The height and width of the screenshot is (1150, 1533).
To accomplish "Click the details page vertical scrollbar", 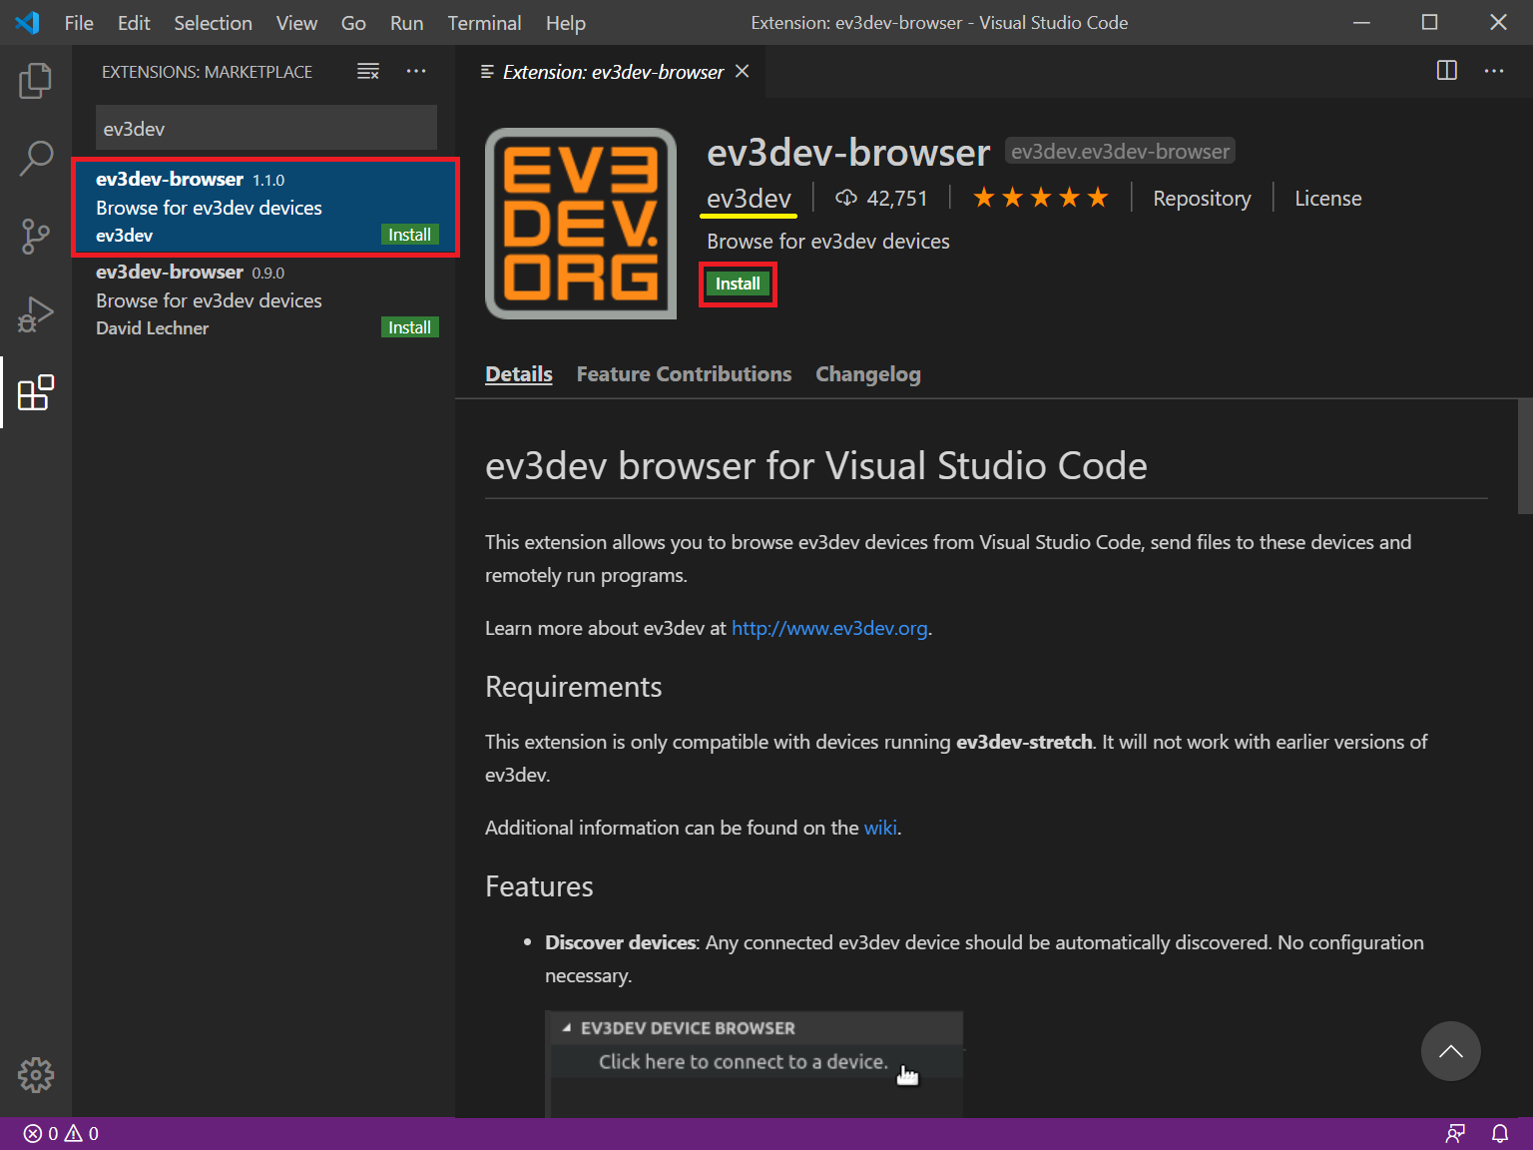I will tap(1525, 456).
